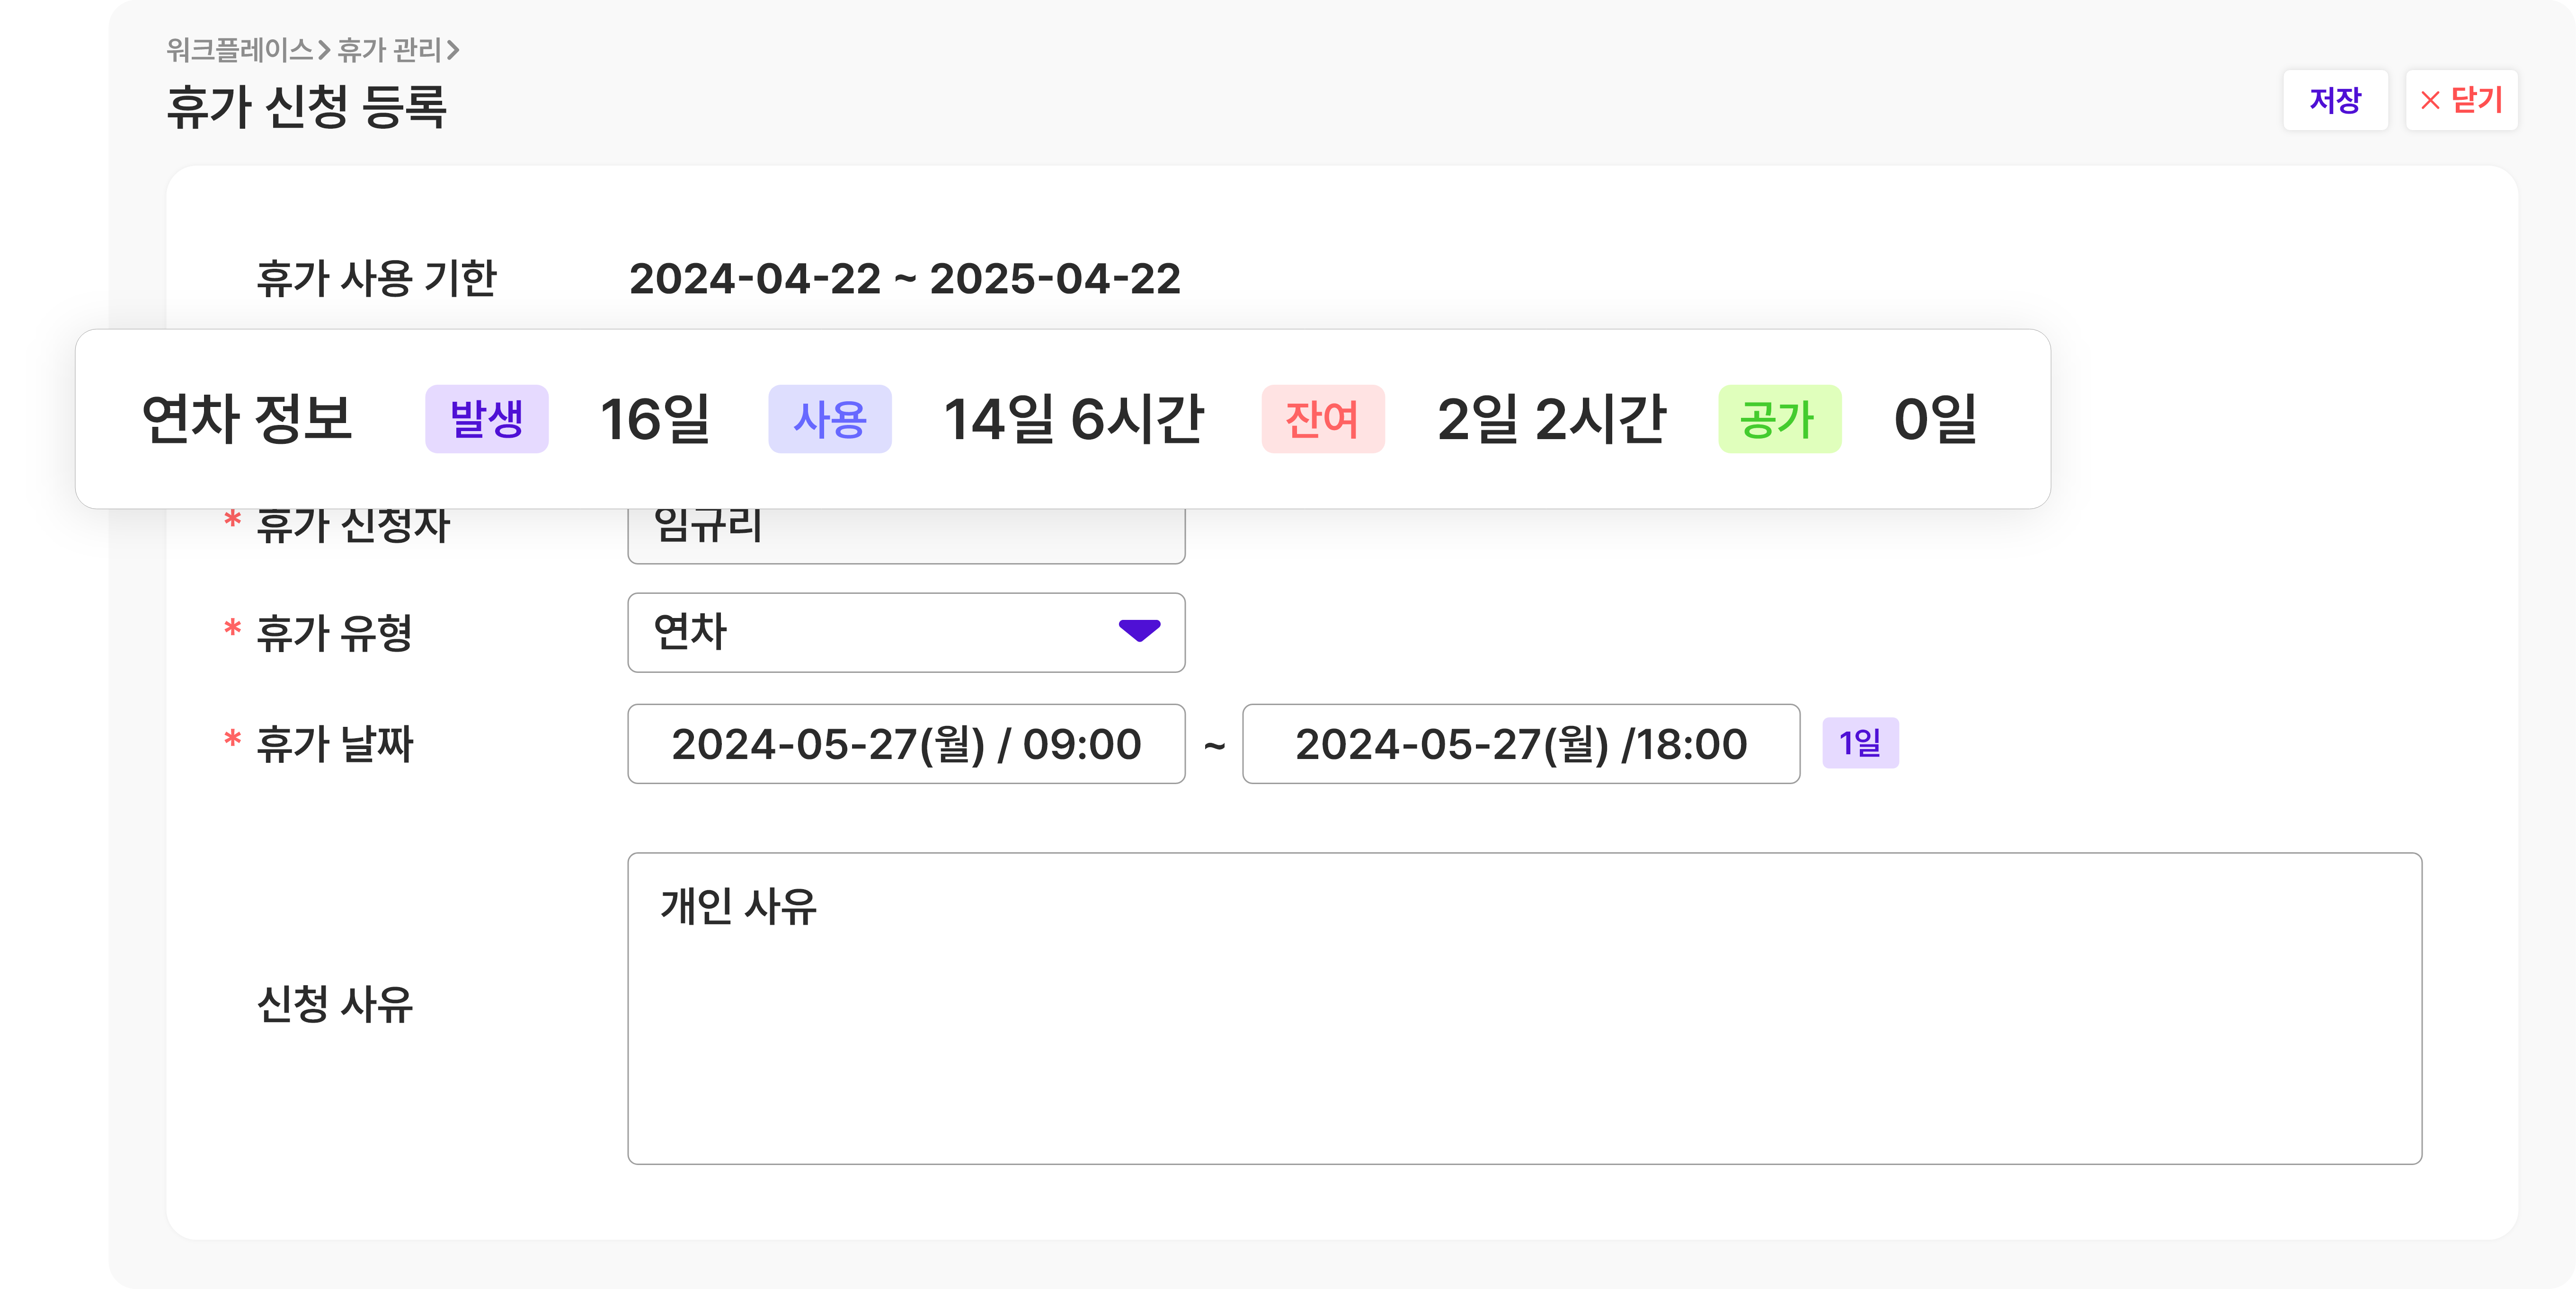Click the 닫기 close button

[x=2461, y=100]
